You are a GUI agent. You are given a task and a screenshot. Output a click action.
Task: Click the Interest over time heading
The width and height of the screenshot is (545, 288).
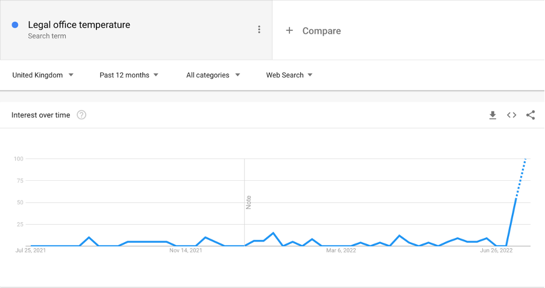pos(40,115)
